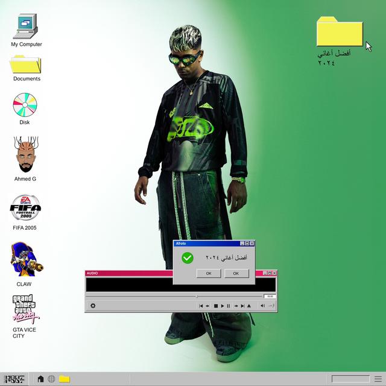Screen dimensions: 386x386
Task: Open the hamburger menu in taskbar
Action: click(x=377, y=379)
